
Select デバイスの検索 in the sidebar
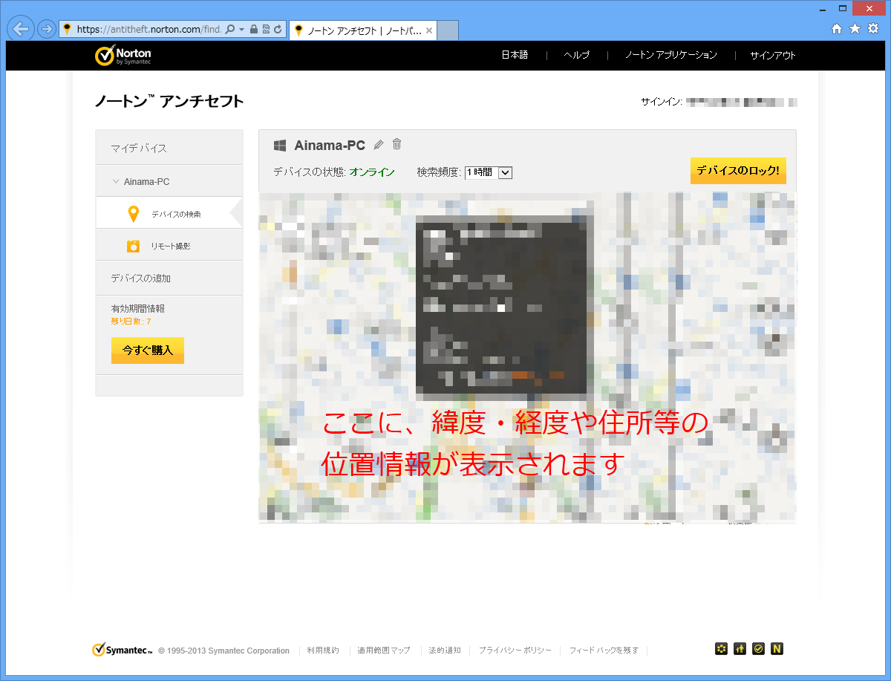pyautogui.click(x=175, y=214)
